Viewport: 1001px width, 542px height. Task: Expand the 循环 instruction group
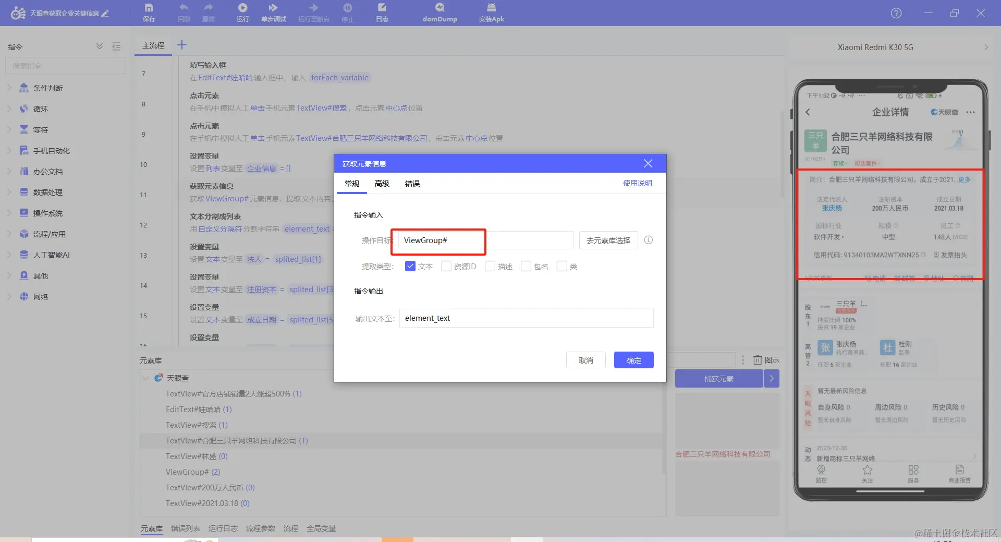(x=9, y=109)
